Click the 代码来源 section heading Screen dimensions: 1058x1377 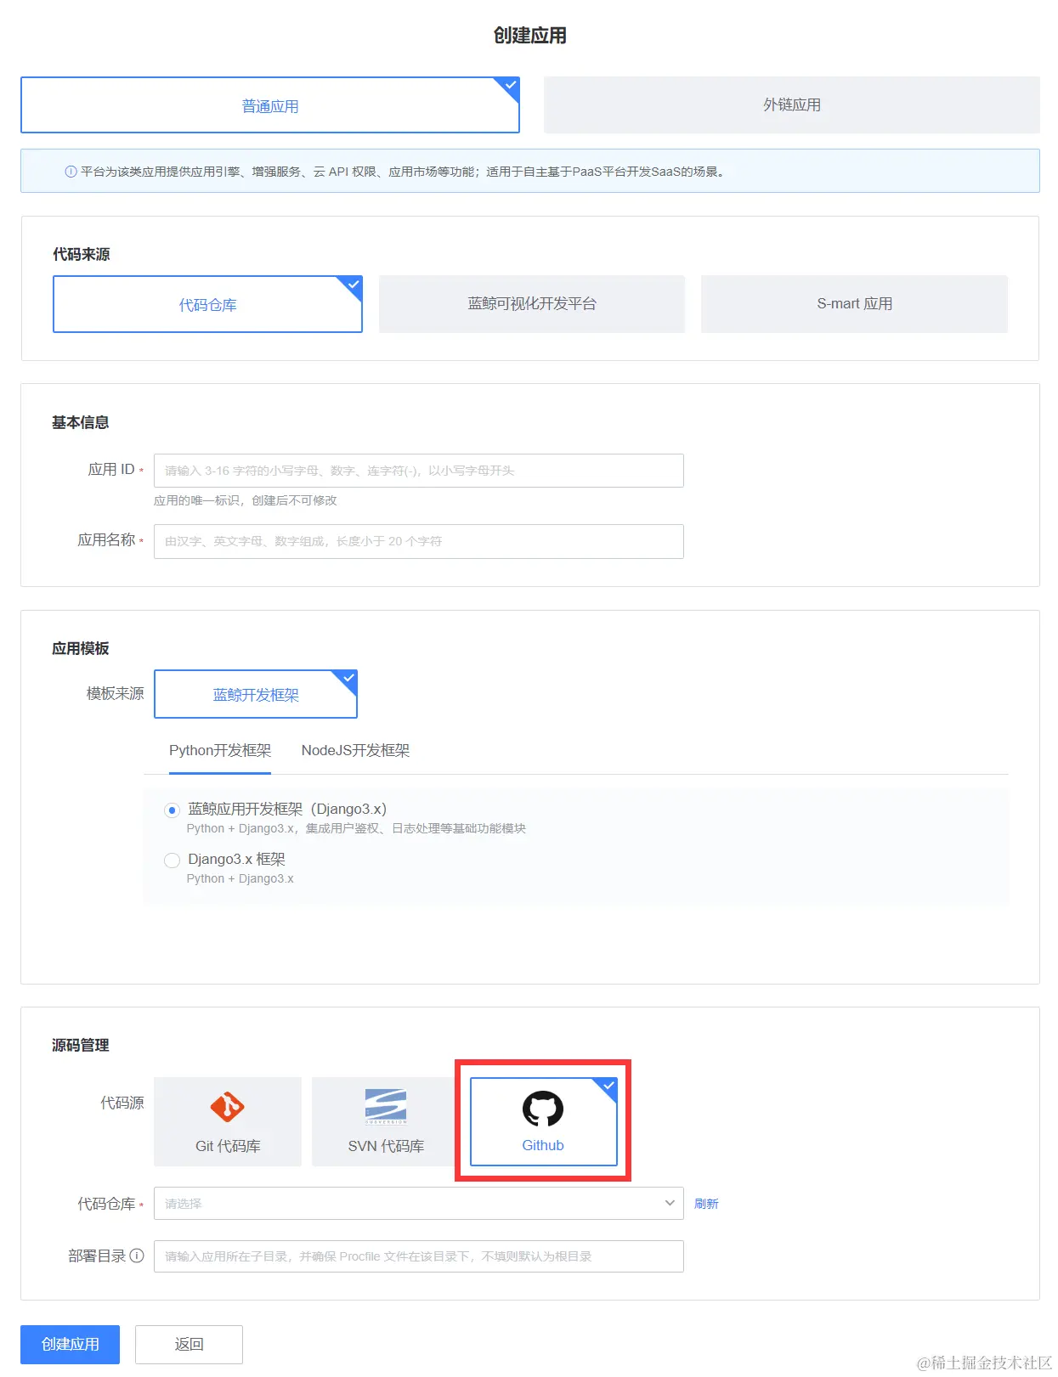[82, 254]
